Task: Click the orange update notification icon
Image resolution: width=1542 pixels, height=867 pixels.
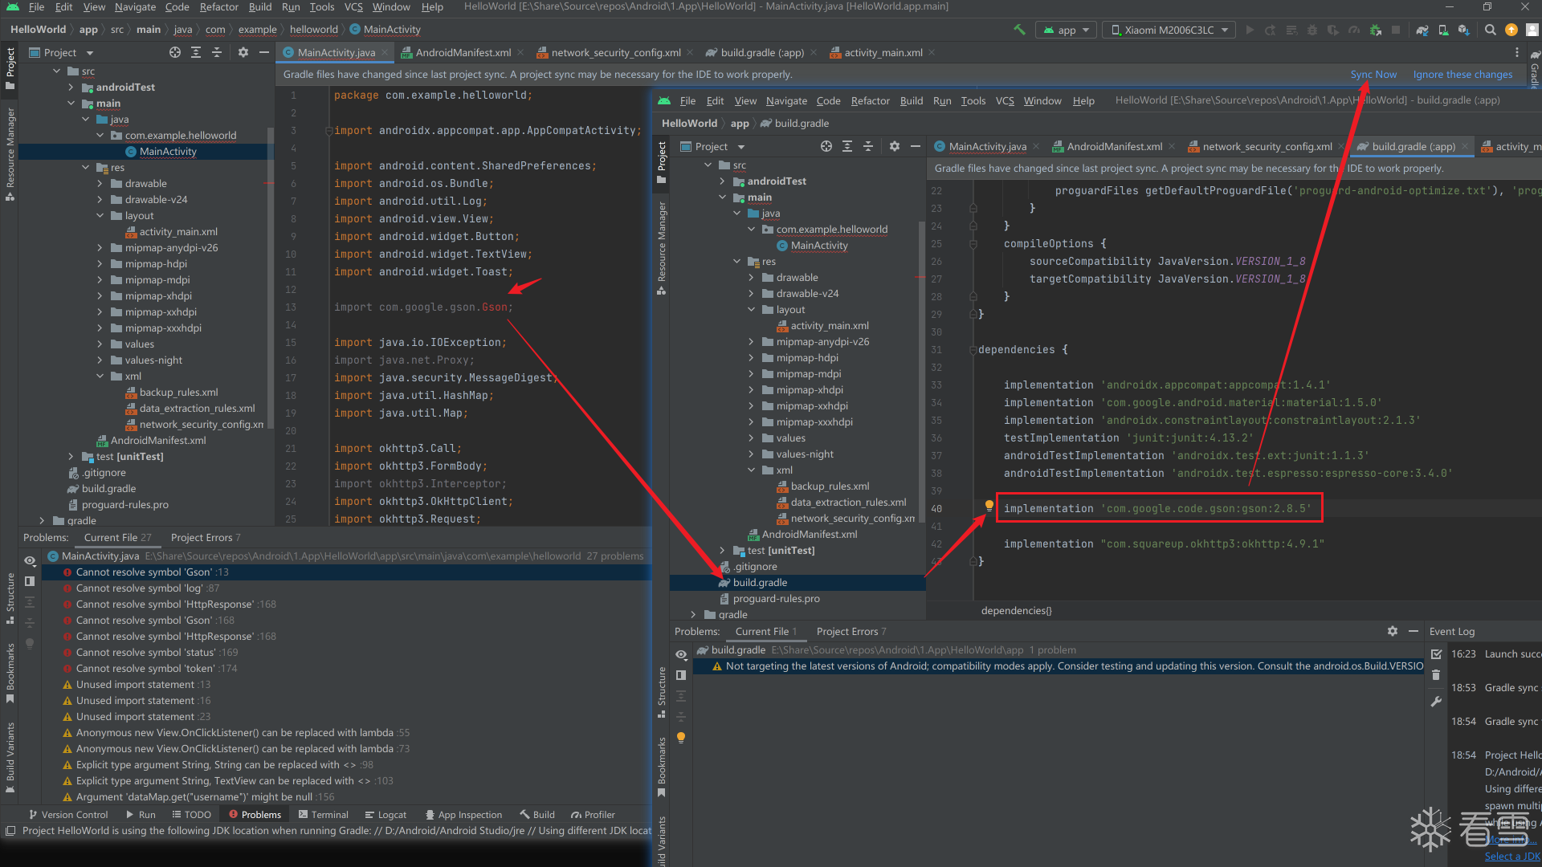Action: [x=1511, y=30]
